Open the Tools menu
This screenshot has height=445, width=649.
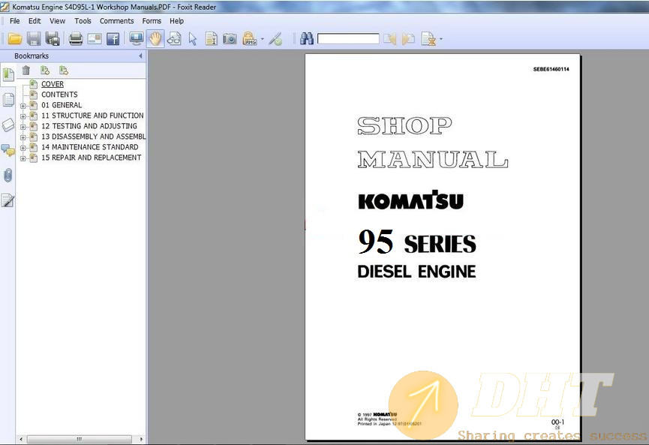[x=83, y=21]
